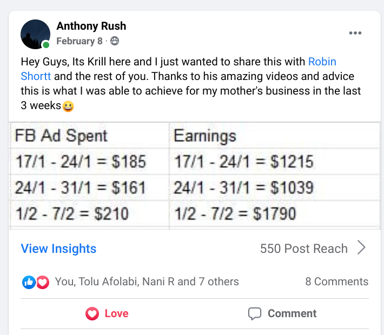Toggle the Love reaction button
The width and height of the screenshot is (384, 335).
[107, 313]
